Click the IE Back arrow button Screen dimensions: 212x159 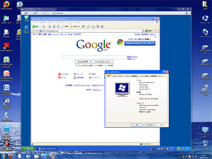(34, 26)
